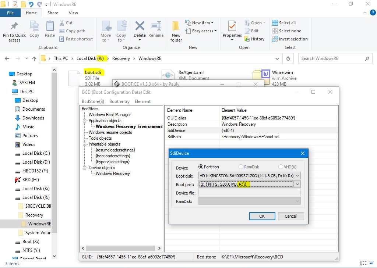Switch to the View ribbon tab
Image resolution: width=377 pixels, height=268 pixels.
(x=73, y=13)
